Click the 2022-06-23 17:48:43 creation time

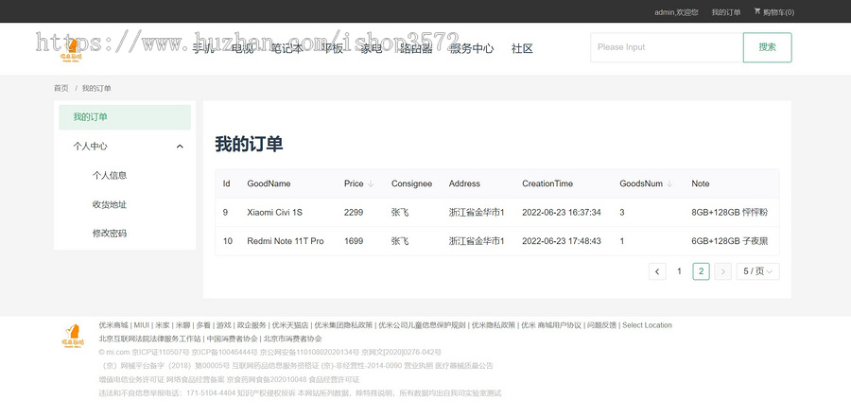click(562, 240)
